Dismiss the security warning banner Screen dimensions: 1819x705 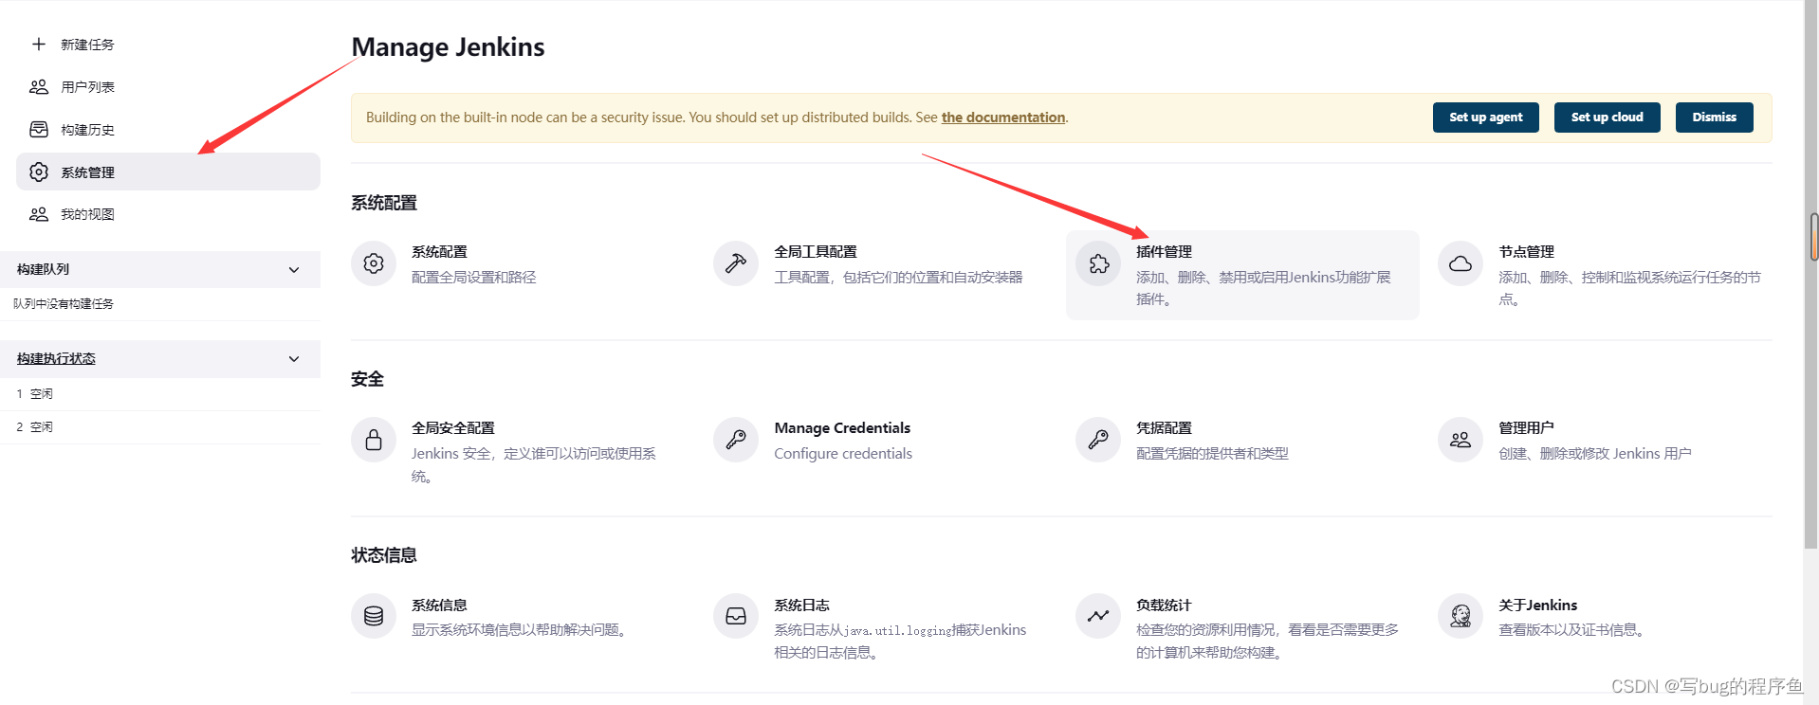coord(1714,117)
